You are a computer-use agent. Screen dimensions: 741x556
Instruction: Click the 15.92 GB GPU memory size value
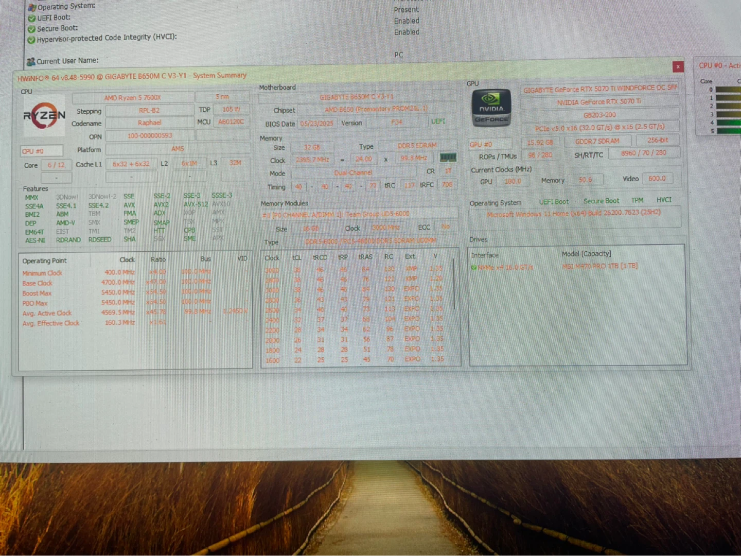[540, 143]
